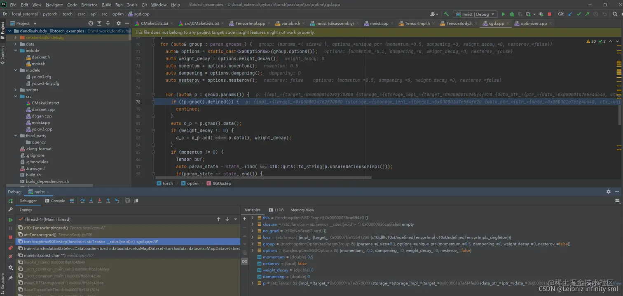Image resolution: width=623 pixels, height=296 pixels.
Task: Switch to the TensorImpl.cpp editor tab
Action: (x=250, y=23)
